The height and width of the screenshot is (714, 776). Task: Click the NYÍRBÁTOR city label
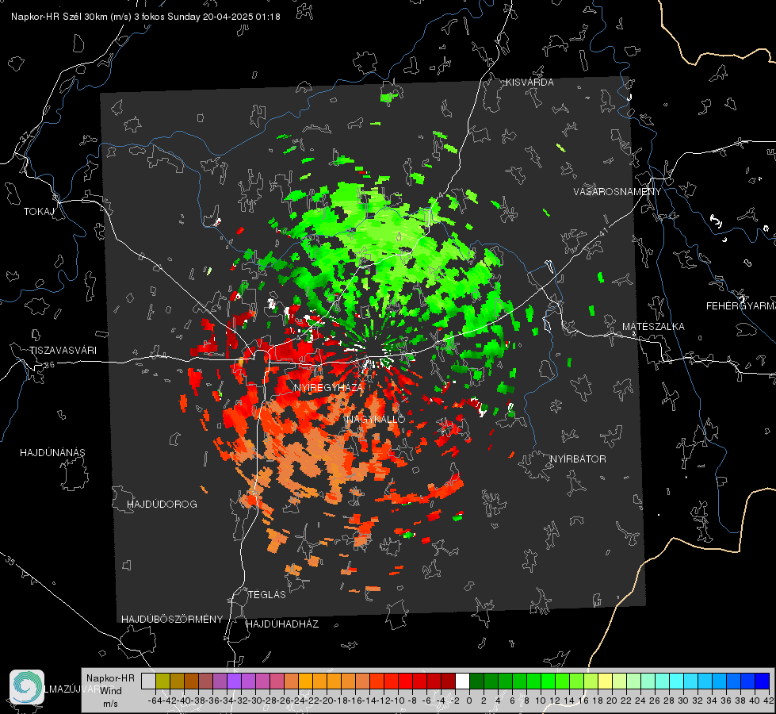click(578, 459)
